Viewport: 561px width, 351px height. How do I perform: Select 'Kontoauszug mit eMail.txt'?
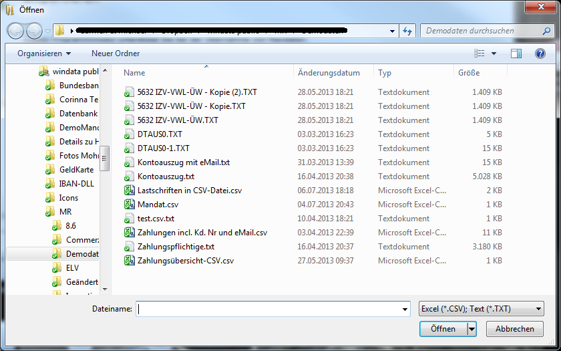(184, 162)
